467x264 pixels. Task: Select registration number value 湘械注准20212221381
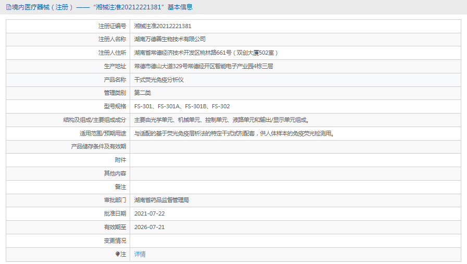[x=162, y=26]
